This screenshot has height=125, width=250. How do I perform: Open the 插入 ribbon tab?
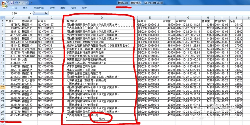25,8
